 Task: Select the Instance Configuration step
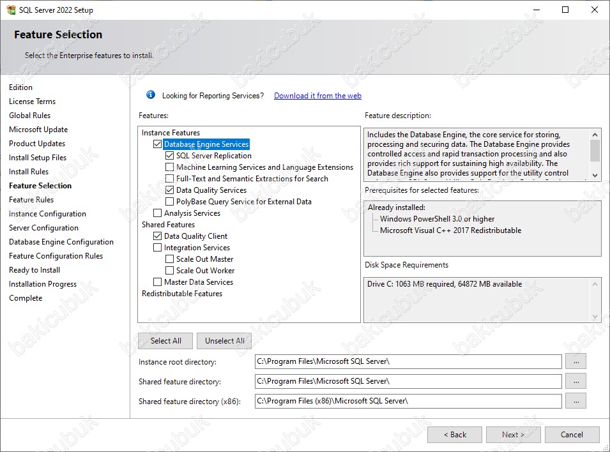[47, 214]
